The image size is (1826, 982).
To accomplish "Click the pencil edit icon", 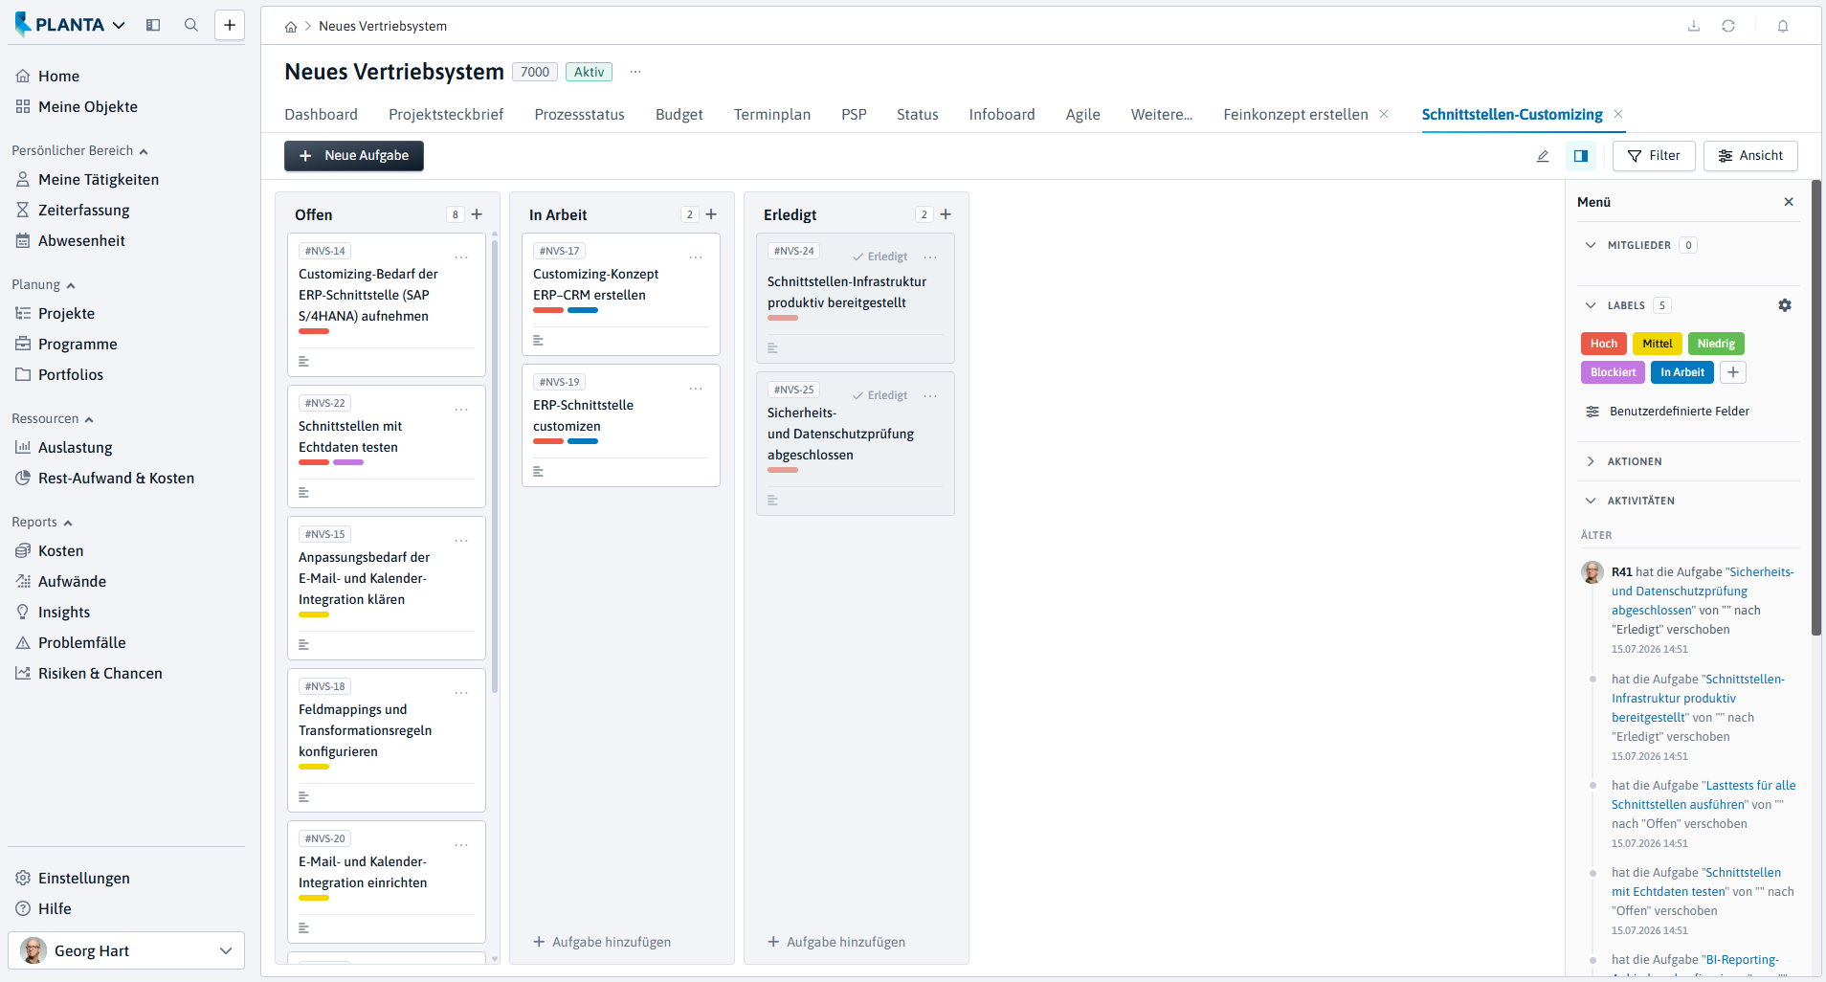I will 1543,156.
